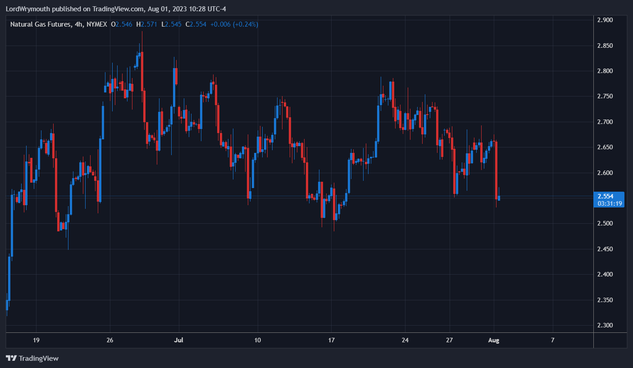This screenshot has height=368, width=633.
Task: Click the 2.900 price axis label
Action: 605,20
